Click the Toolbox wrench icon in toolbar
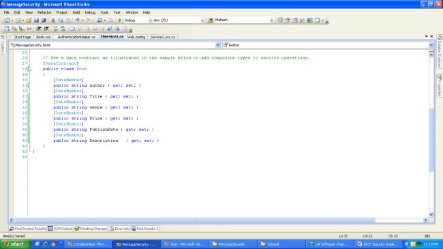The width and height of the screenshot is (443, 249). [x=302, y=20]
